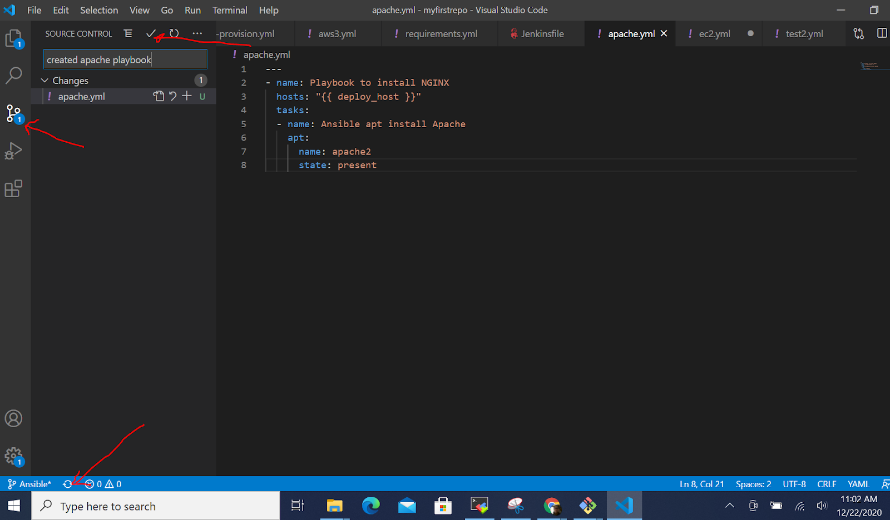Open file icon for apache.yml change
Viewport: 890px width, 520px height.
pos(159,96)
